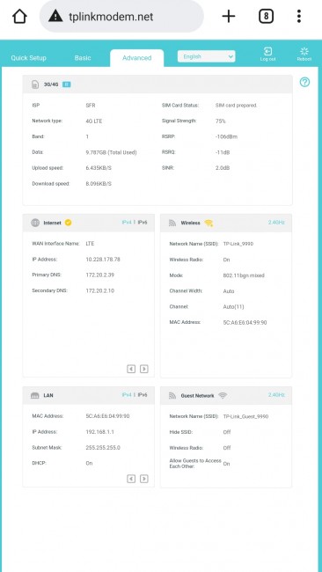Go to next page in LAN panel

pyautogui.click(x=144, y=479)
